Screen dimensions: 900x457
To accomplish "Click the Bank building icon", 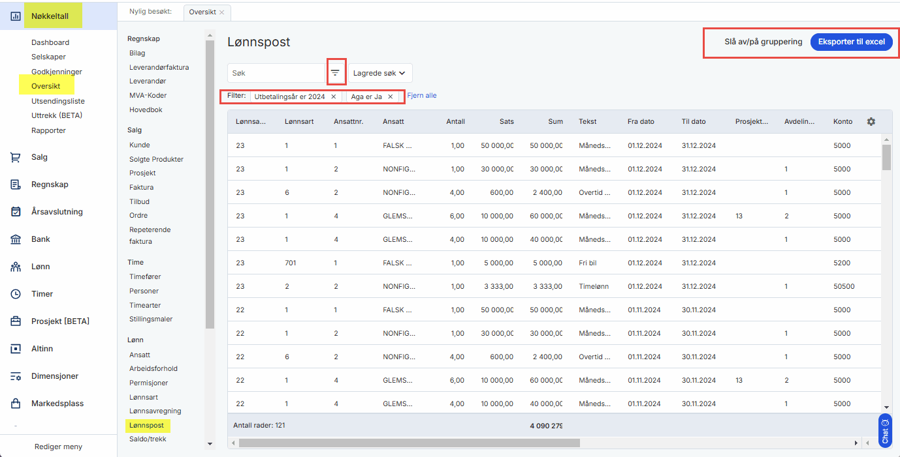I will click(16, 239).
